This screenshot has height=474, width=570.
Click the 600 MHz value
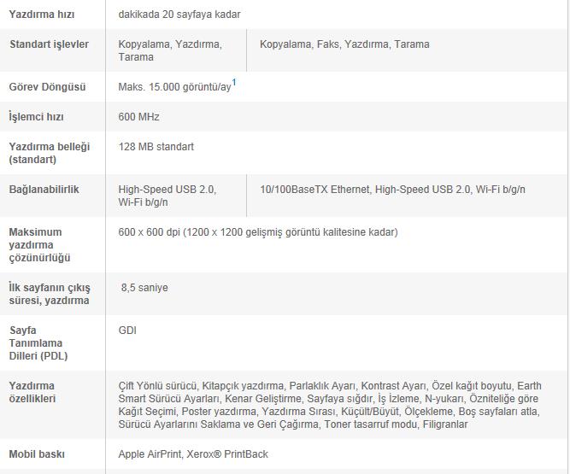(138, 117)
